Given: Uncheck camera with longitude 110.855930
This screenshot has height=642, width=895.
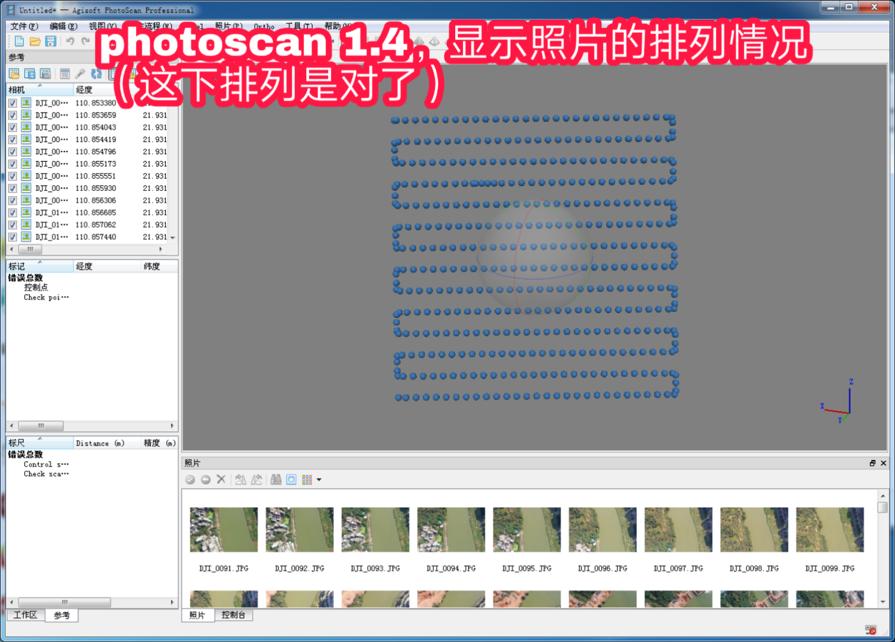Looking at the screenshot, I should pyautogui.click(x=13, y=188).
